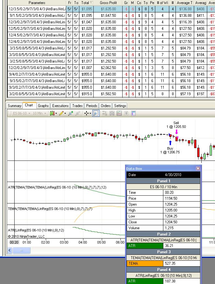Expand the drawing tools dropdown arrow
The height and width of the screenshot is (284, 215).
tap(65, 114)
